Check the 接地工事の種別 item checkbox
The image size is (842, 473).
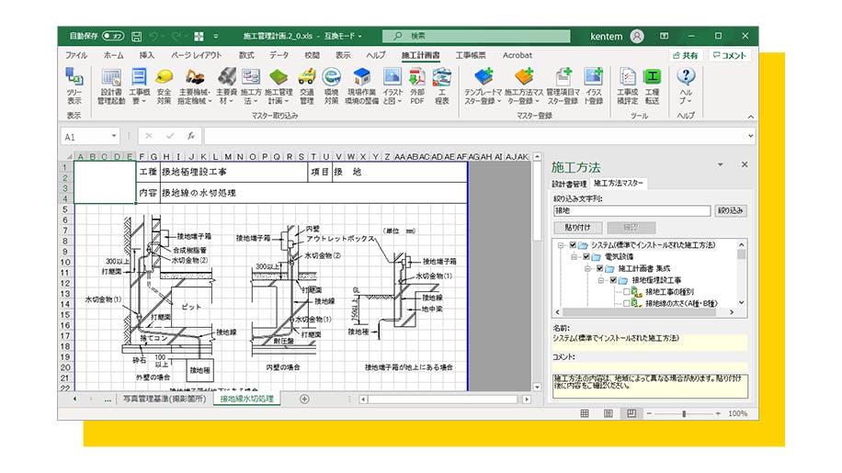[x=626, y=292]
